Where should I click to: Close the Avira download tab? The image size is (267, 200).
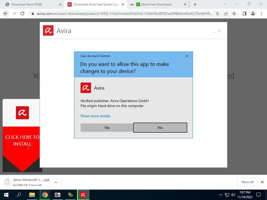click(123, 5)
